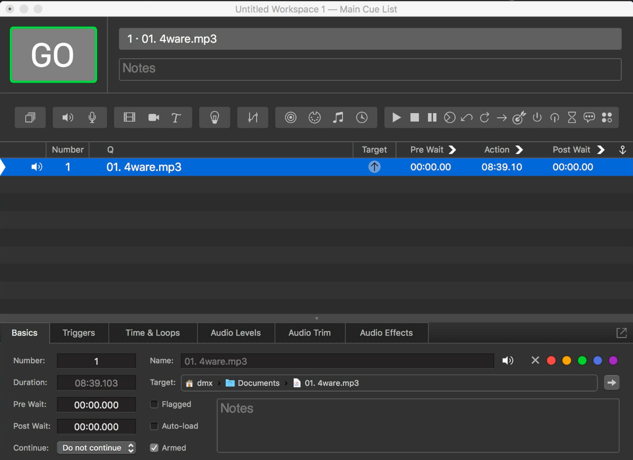The width and height of the screenshot is (633, 460).
Task: Add a Load cue from the toolbar
Action: click(x=450, y=117)
